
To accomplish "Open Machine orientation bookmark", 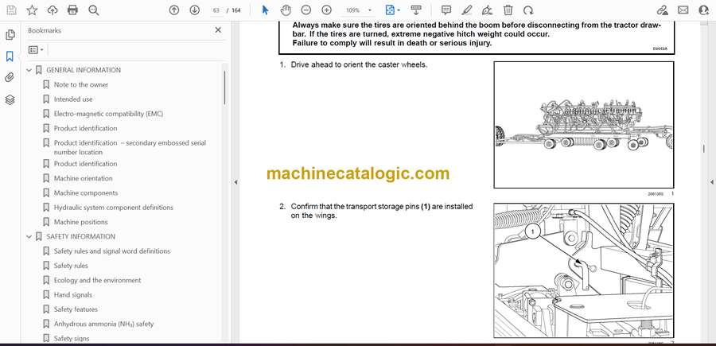I will pyautogui.click(x=83, y=178).
